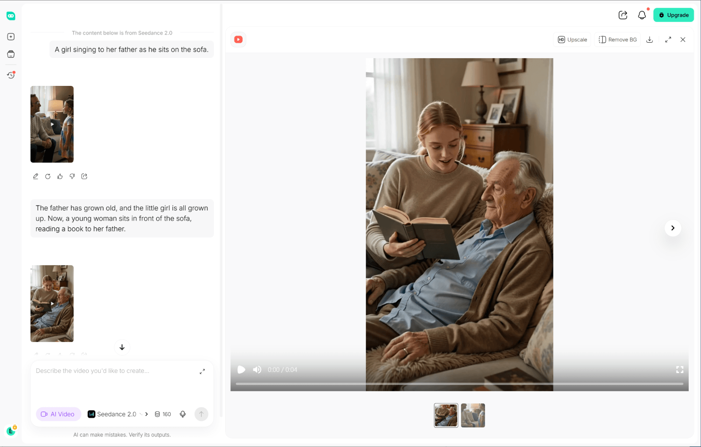Like the first generated video
The width and height of the screenshot is (701, 447).
[60, 176]
